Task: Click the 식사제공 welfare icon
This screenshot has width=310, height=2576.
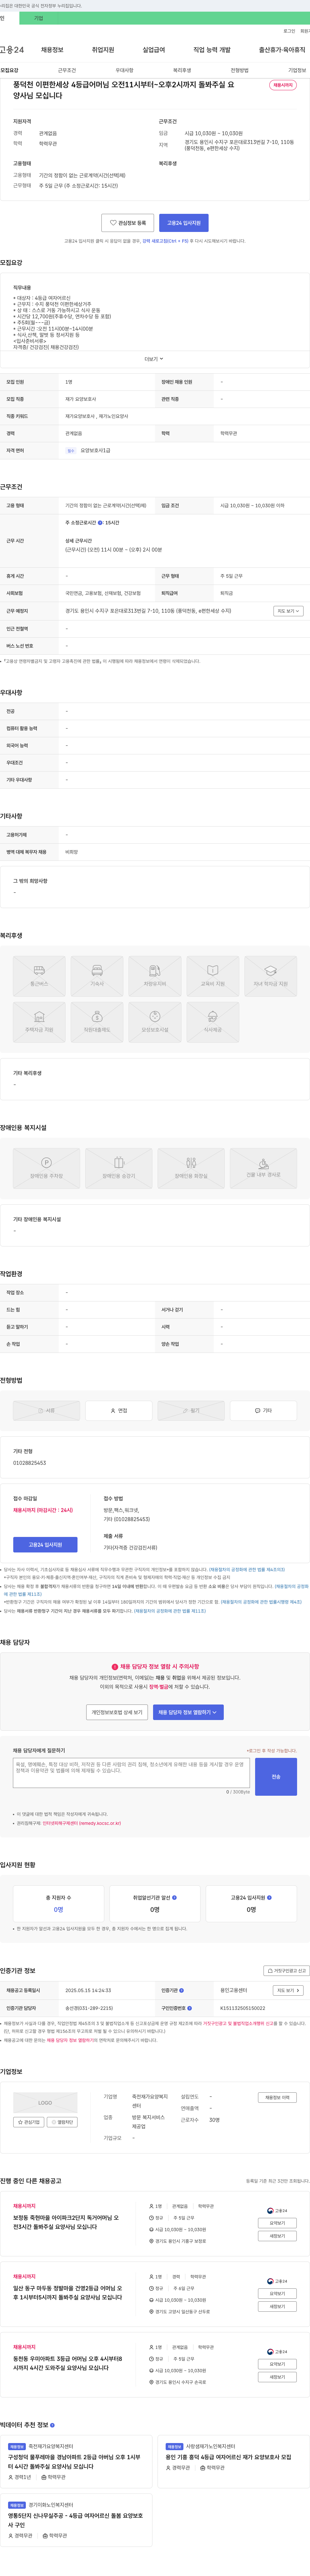Action: (x=212, y=1022)
